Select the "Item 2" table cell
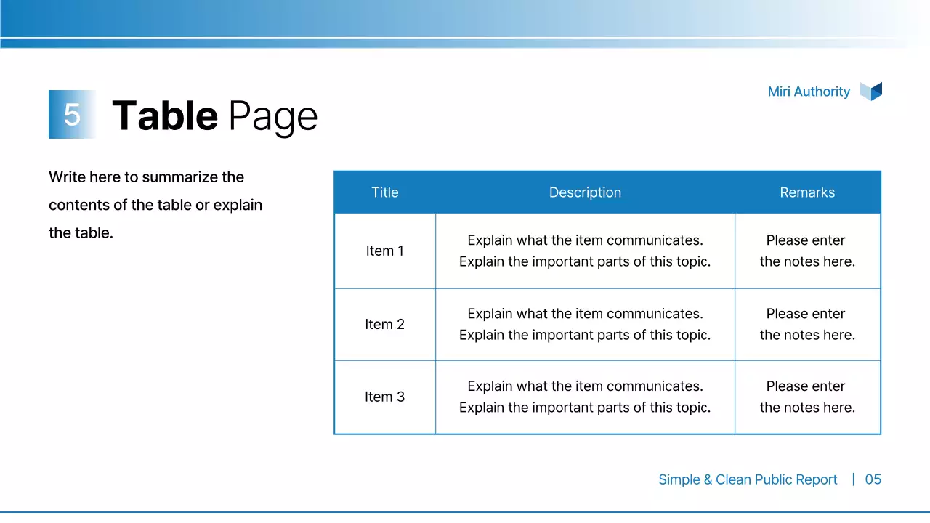The width and height of the screenshot is (930, 523). [x=384, y=324]
